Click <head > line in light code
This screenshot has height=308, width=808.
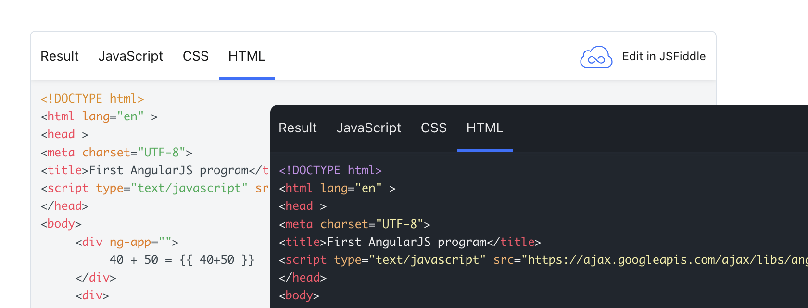[64, 134]
